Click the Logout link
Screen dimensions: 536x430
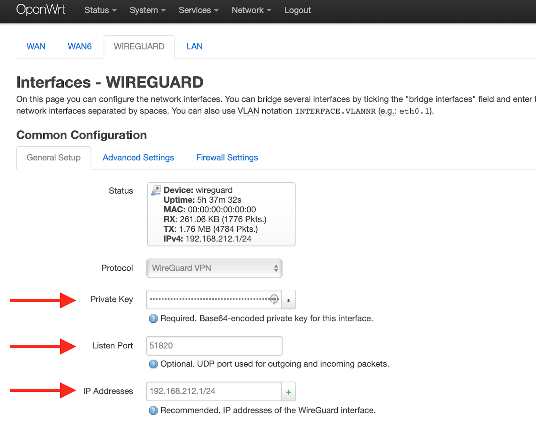pyautogui.click(x=297, y=10)
